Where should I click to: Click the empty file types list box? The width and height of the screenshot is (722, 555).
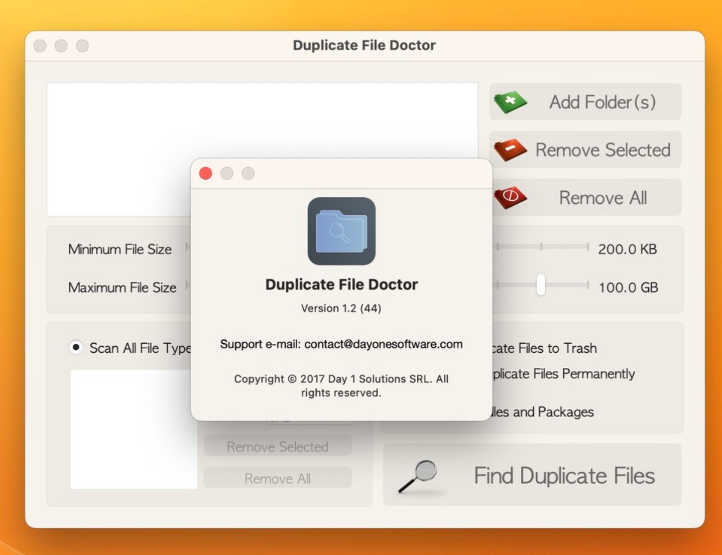point(134,429)
